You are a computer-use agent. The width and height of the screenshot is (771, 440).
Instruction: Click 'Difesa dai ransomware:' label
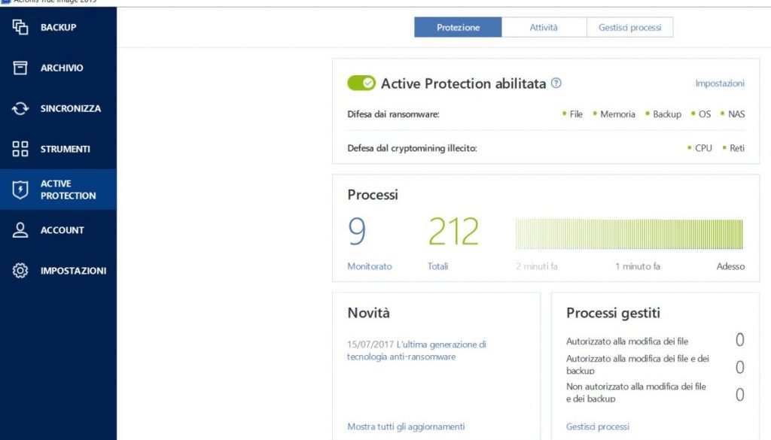click(393, 114)
